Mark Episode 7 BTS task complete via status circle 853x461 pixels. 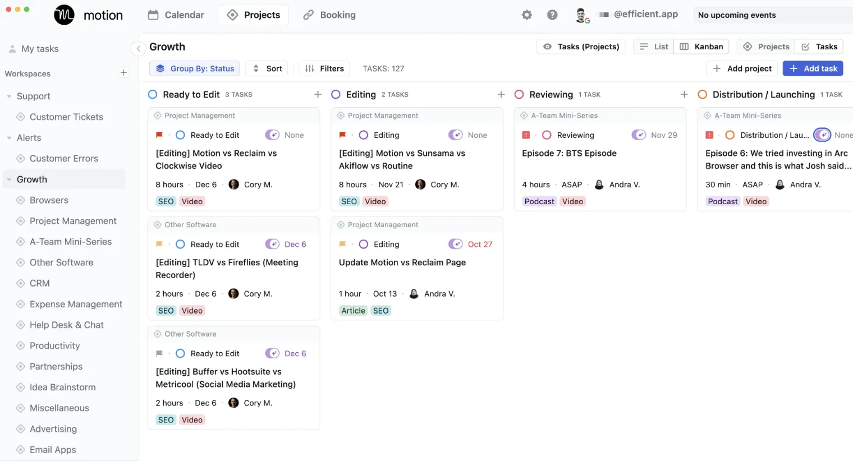547,135
